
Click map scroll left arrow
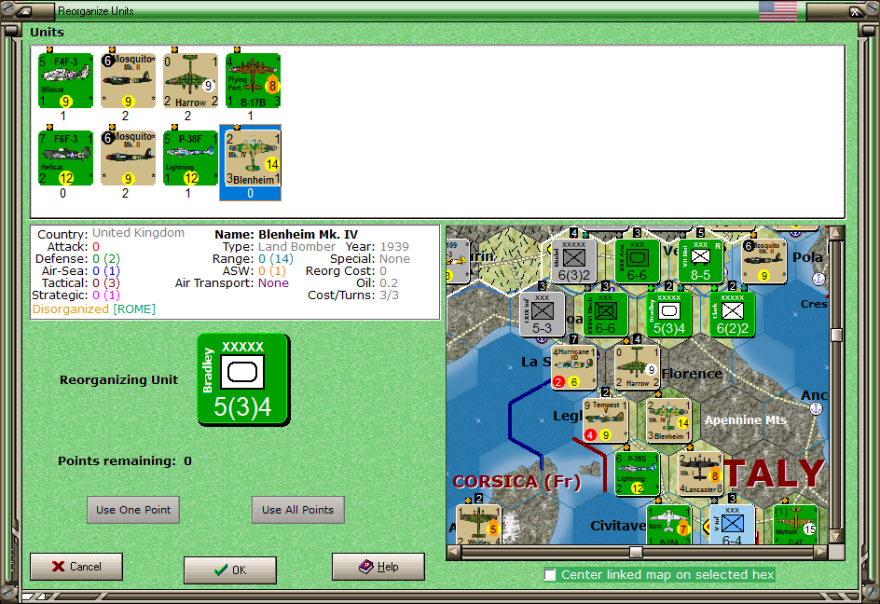(454, 553)
